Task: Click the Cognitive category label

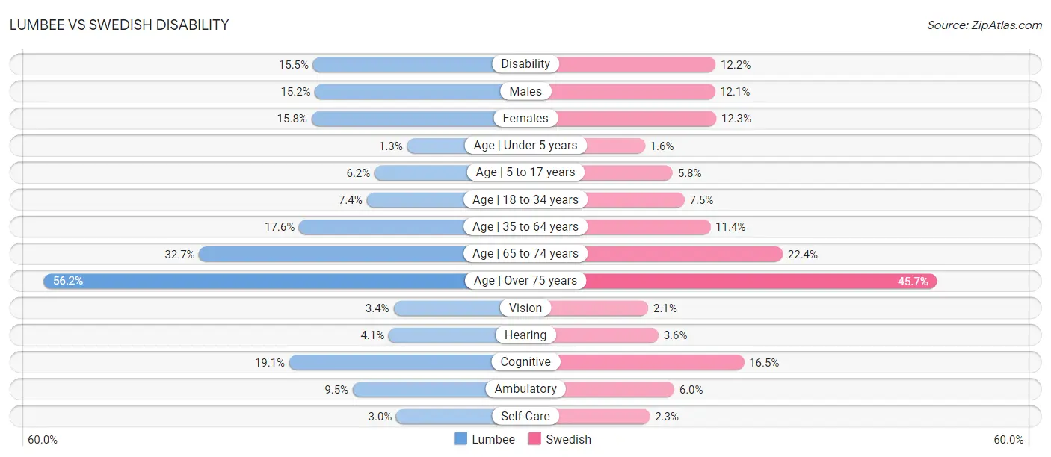Action: pos(525,362)
